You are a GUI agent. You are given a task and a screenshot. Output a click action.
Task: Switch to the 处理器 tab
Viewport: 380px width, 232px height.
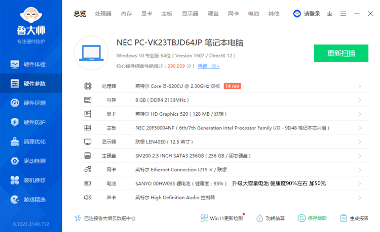pos(103,14)
